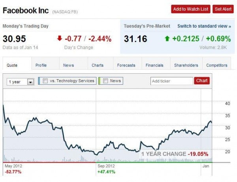
Task: Click Add to Watch List button
Action: pyautogui.click(x=191, y=9)
